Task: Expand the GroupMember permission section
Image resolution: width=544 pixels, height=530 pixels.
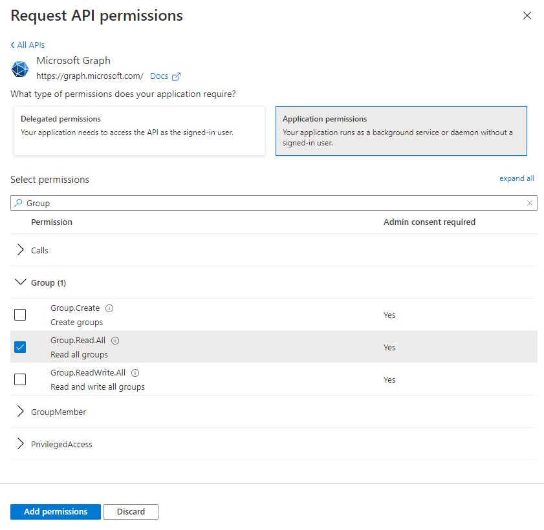Action: tap(21, 412)
